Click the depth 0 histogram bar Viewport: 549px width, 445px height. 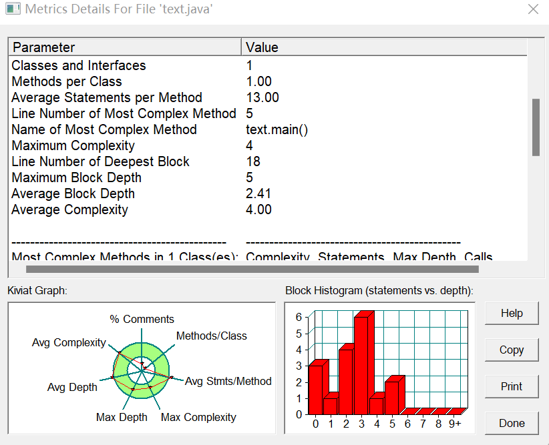(x=318, y=387)
